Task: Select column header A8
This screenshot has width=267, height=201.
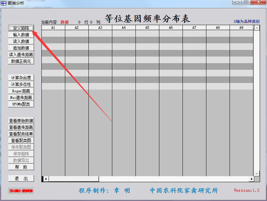Action: click(218, 27)
